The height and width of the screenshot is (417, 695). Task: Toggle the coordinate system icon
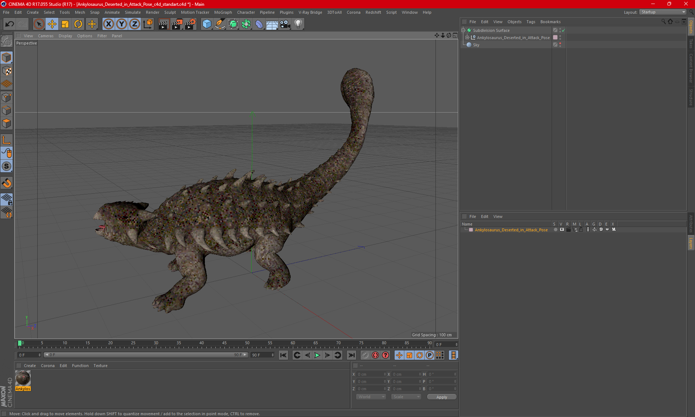(148, 24)
